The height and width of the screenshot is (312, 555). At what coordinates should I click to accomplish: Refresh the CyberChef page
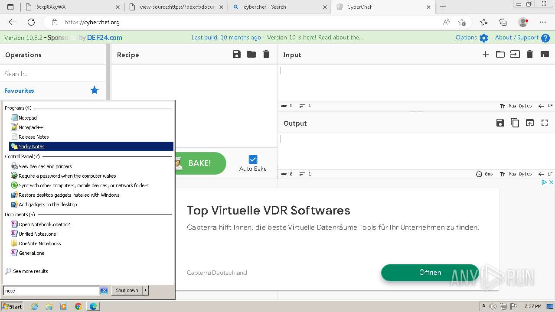(31, 22)
